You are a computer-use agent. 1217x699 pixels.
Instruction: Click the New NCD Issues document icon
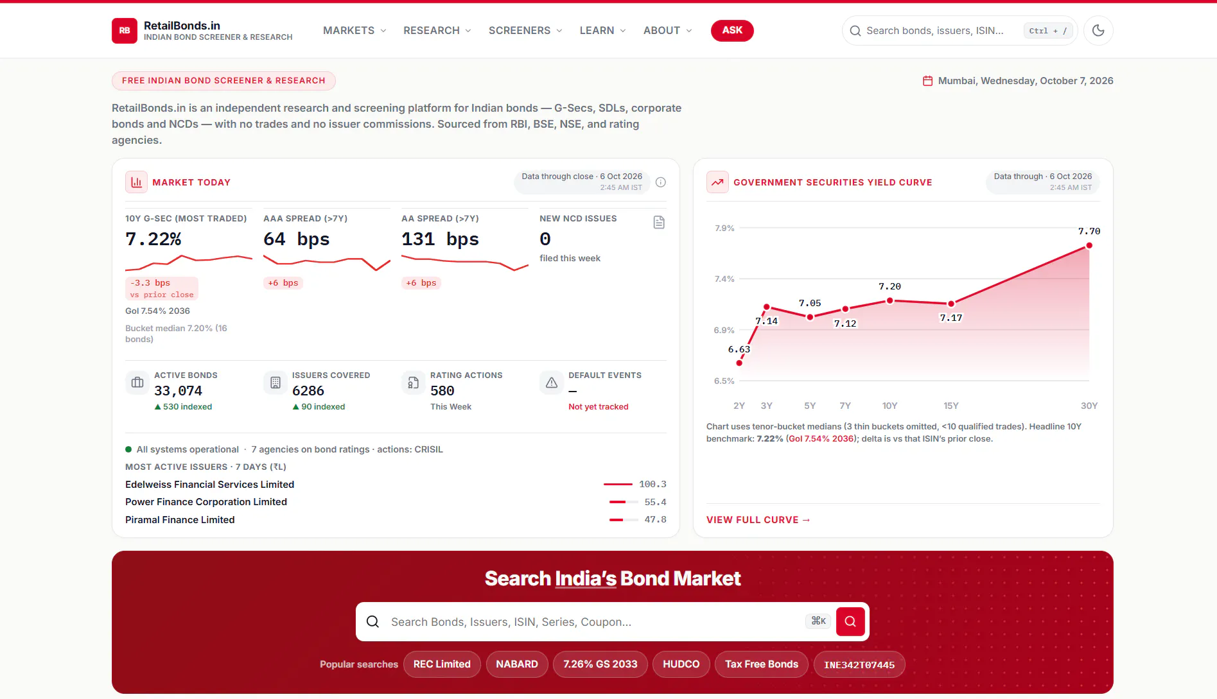pyautogui.click(x=659, y=223)
